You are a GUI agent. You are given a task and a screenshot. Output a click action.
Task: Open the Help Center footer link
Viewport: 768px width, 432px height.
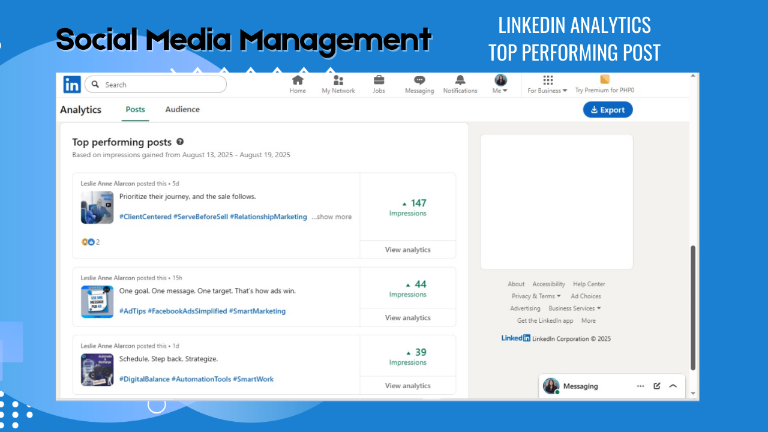pyautogui.click(x=589, y=284)
